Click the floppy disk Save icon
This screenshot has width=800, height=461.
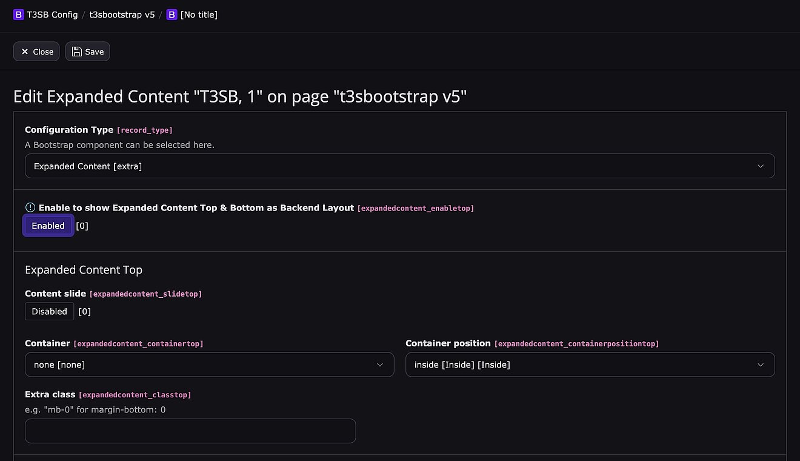77,52
